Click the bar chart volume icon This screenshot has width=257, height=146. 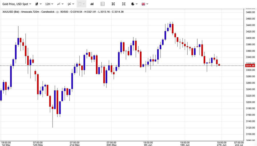pos(92,4)
